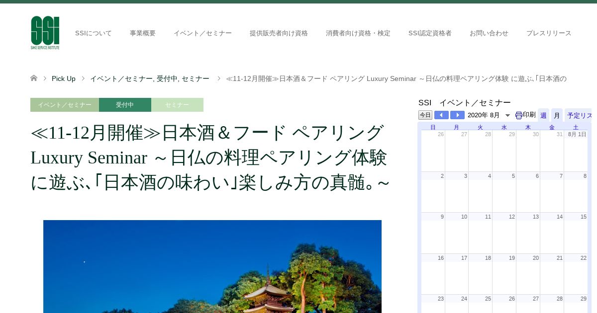
Task: Click the 今日 button in calendar
Action: pos(425,115)
